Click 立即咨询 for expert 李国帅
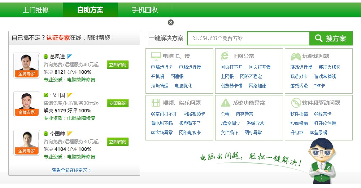 click(x=118, y=142)
